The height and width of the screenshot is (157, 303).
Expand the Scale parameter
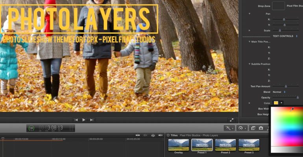[249, 31]
